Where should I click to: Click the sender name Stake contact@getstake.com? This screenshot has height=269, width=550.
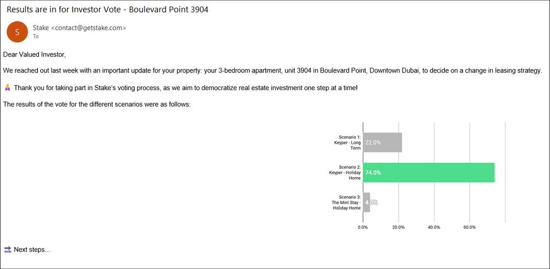[79, 28]
